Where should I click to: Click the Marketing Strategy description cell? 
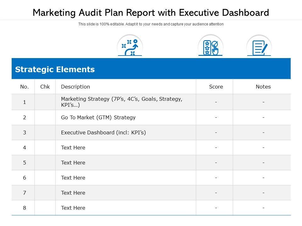click(121, 102)
